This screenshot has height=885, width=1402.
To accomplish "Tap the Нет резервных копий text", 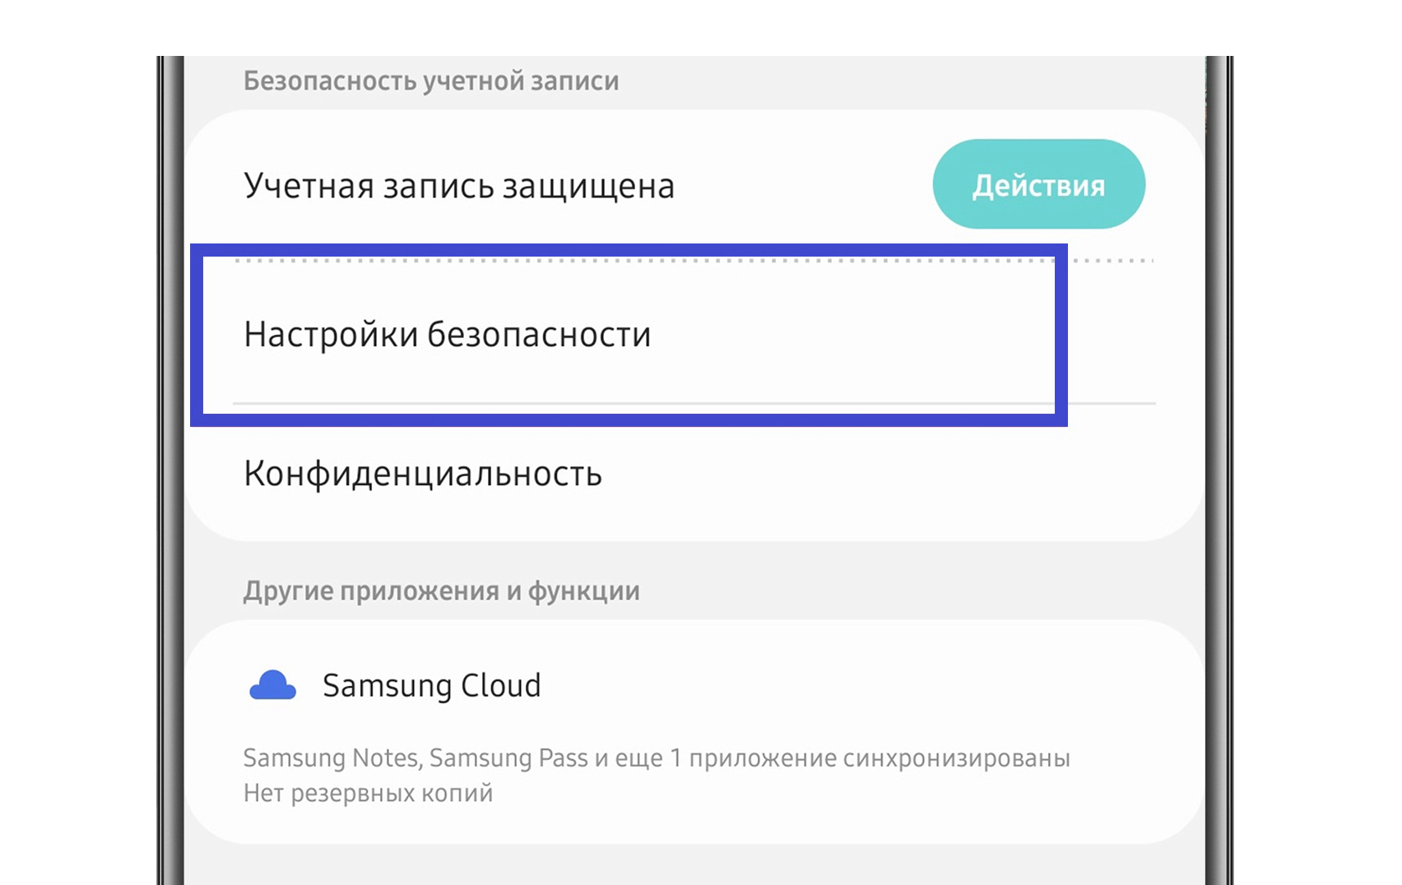I will tap(368, 793).
